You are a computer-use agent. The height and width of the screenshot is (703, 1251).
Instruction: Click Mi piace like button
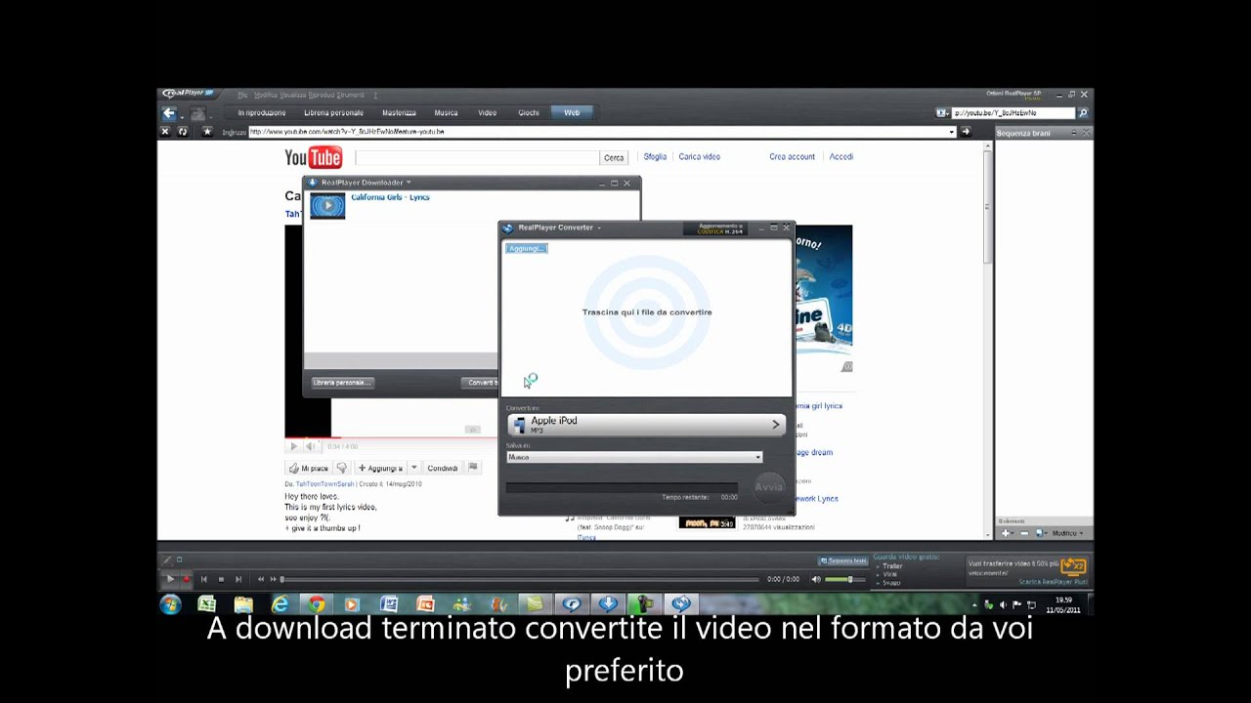pyautogui.click(x=309, y=468)
